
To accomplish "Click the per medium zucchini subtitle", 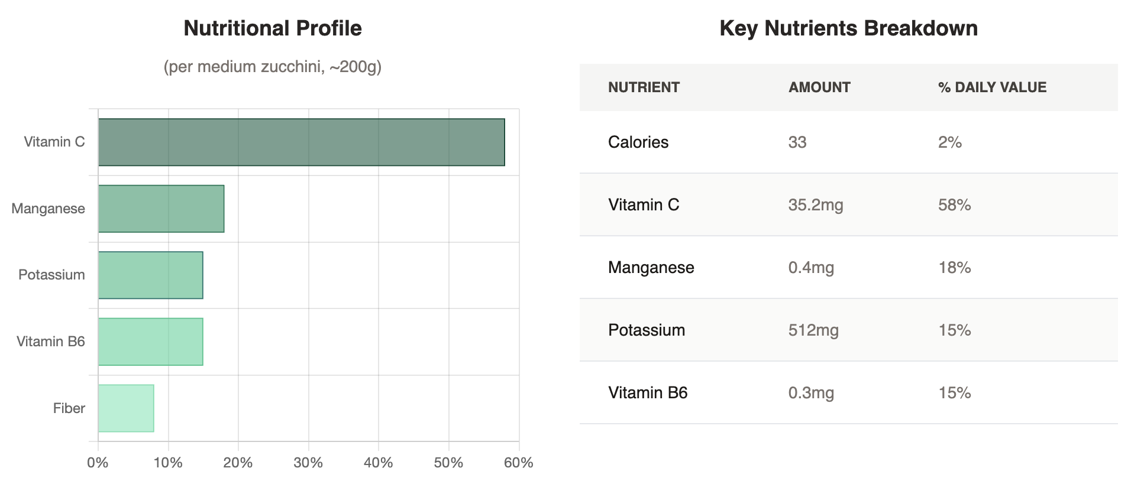I will [x=273, y=67].
